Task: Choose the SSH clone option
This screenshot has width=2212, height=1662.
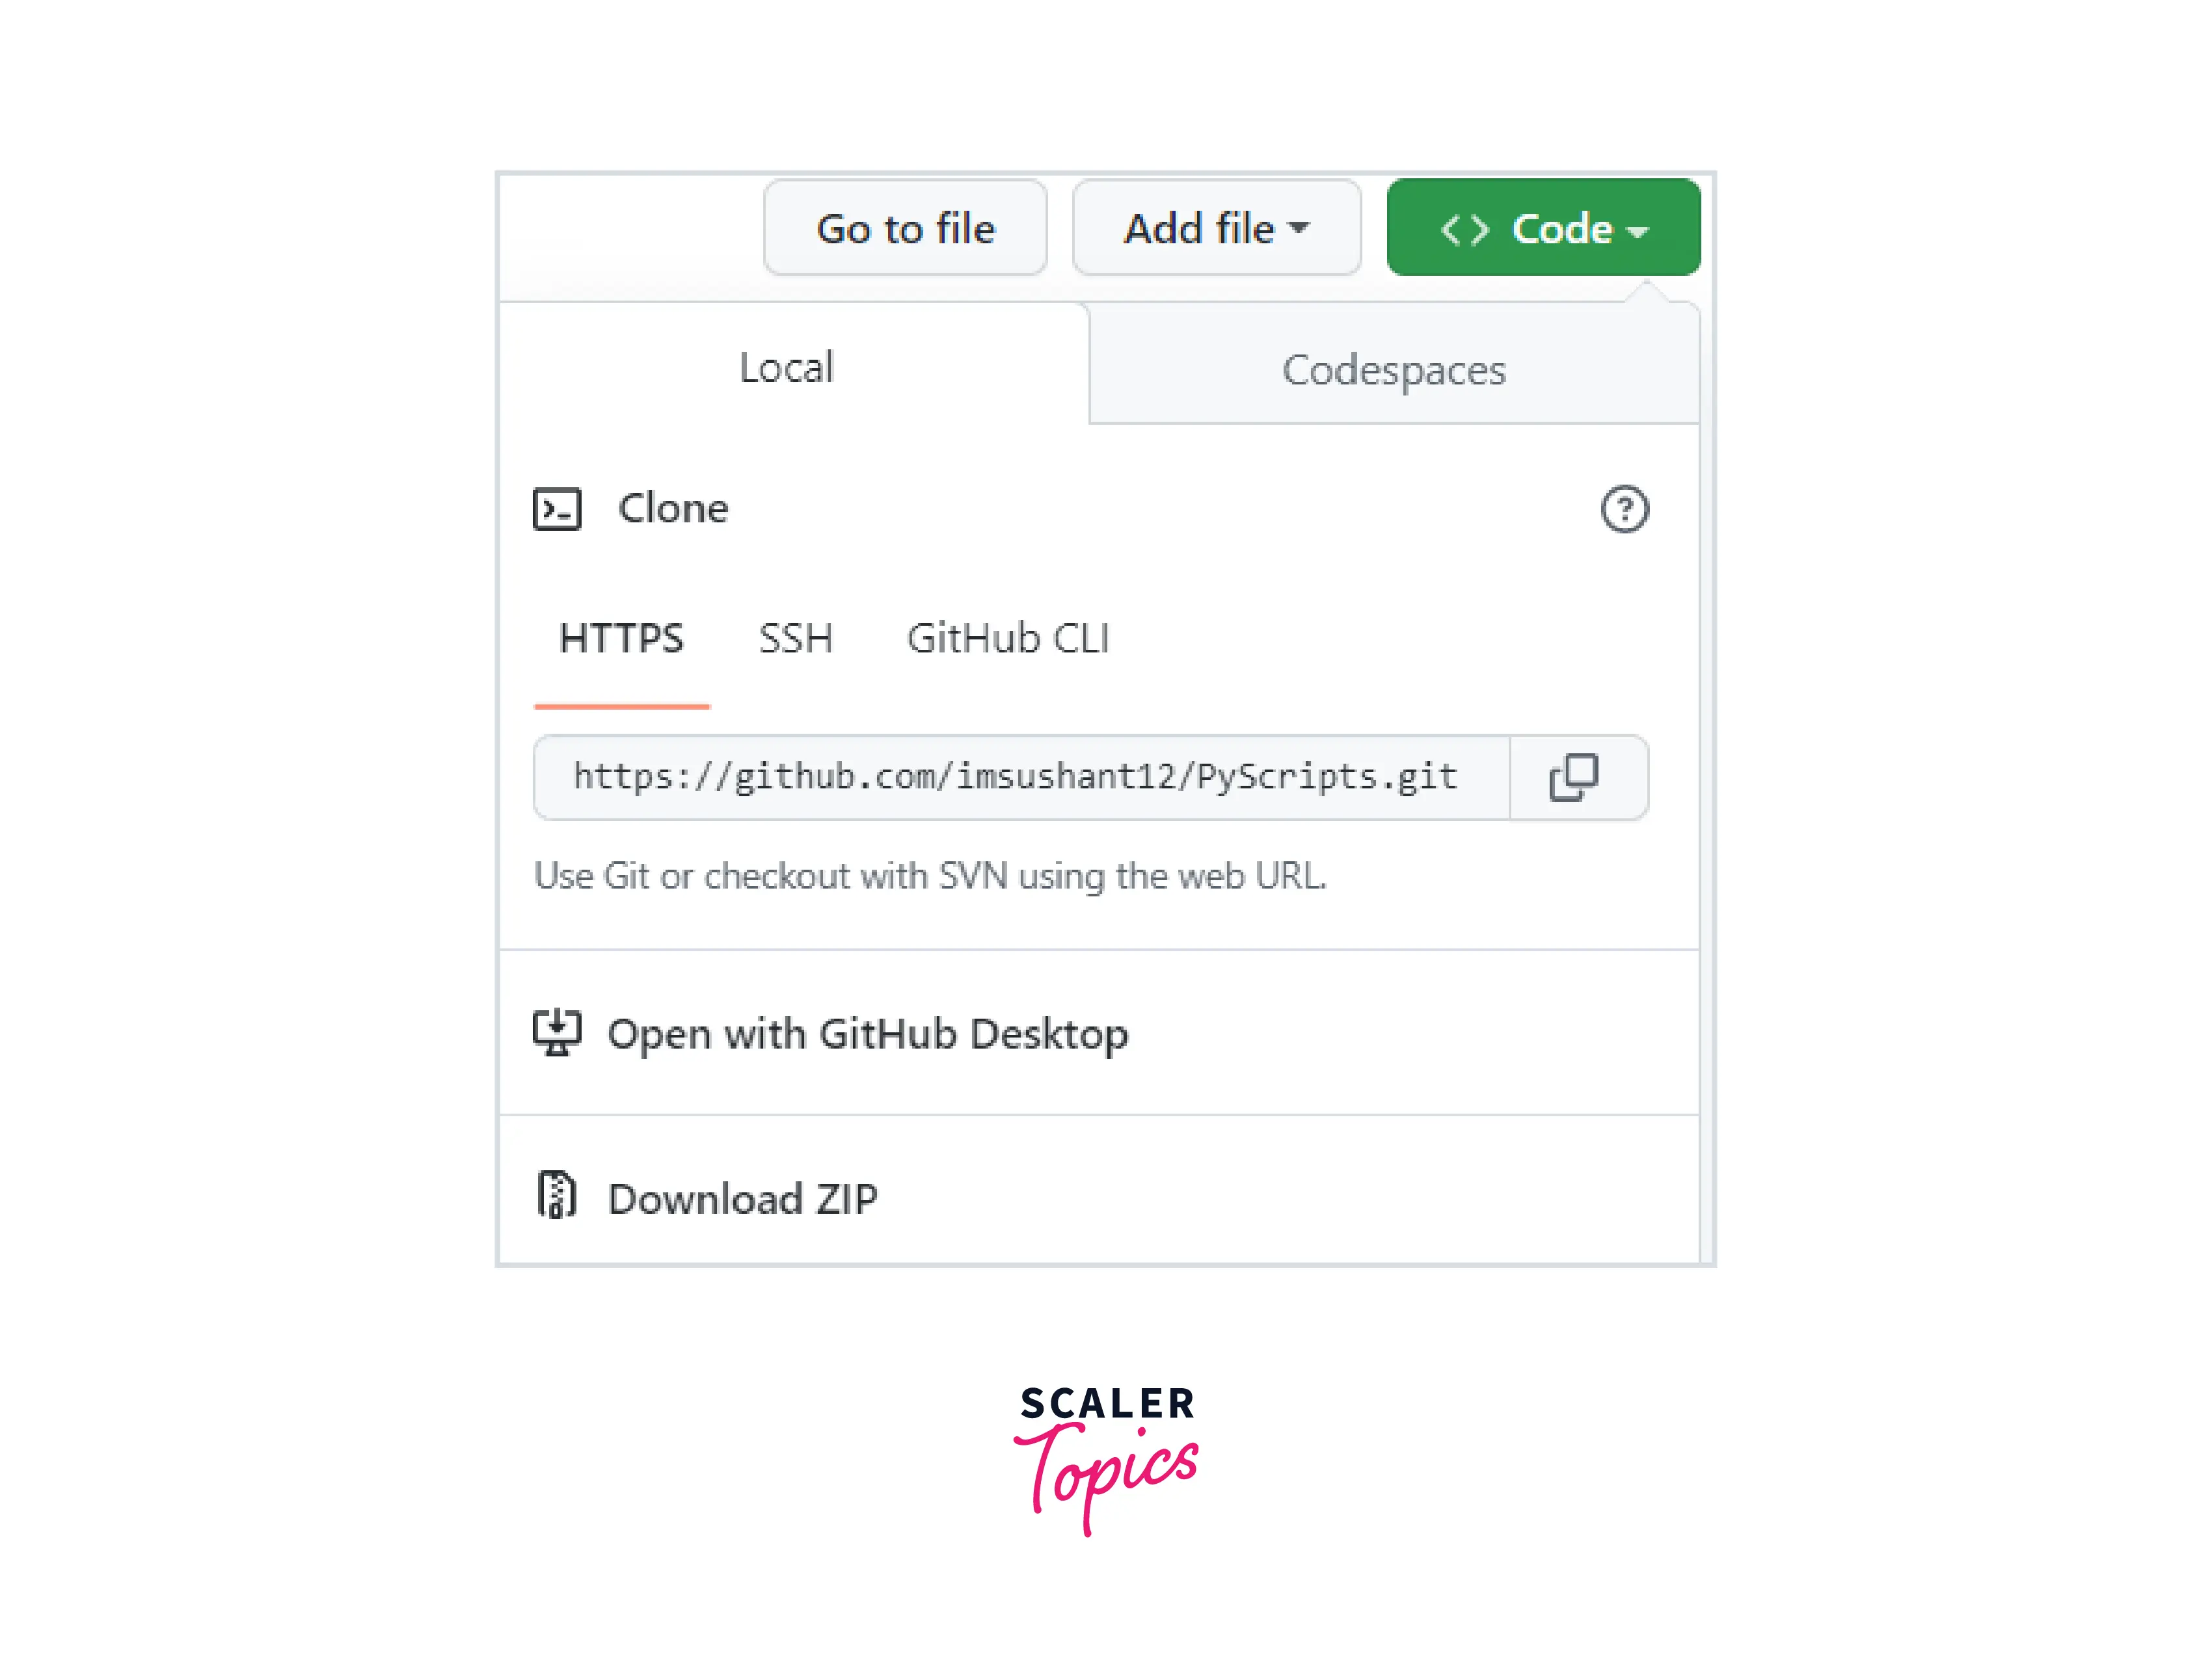Action: [796, 638]
